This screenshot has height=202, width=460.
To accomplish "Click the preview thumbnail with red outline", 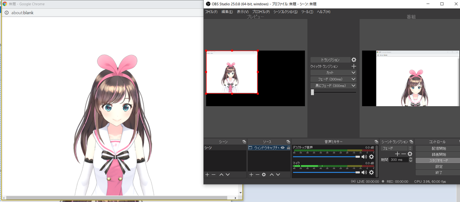I will 232,72.
